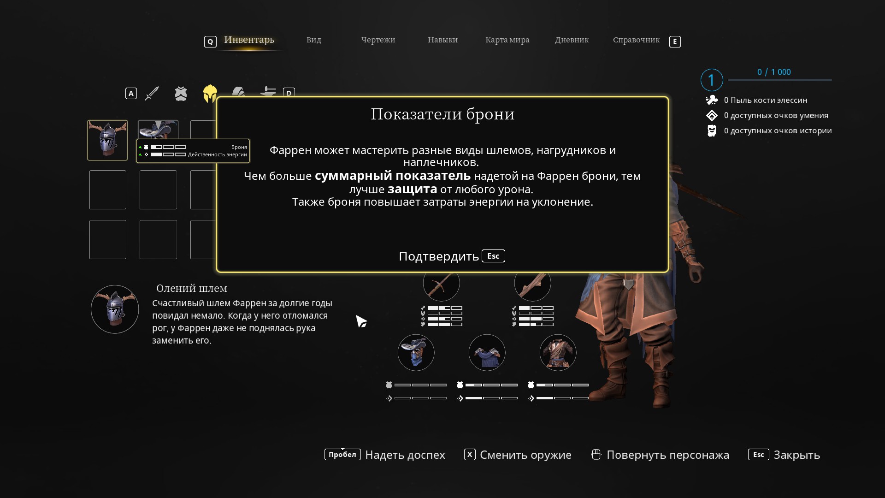
Task: Select the feathered hat inventory slot
Action: 158,130
